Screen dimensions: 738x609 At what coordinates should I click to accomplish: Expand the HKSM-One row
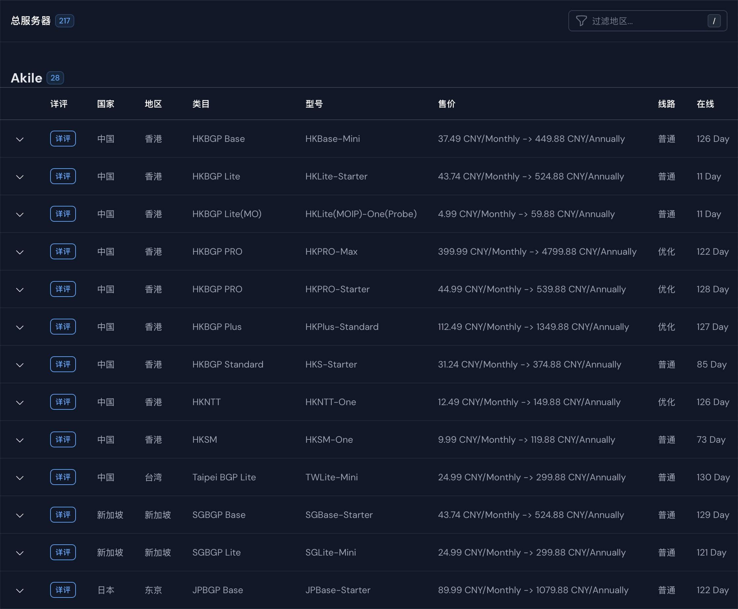(x=20, y=440)
